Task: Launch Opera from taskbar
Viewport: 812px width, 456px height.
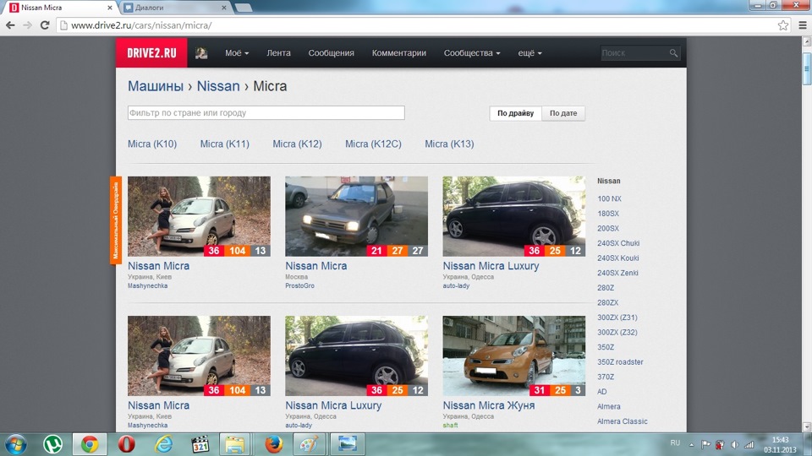Action: click(x=126, y=444)
